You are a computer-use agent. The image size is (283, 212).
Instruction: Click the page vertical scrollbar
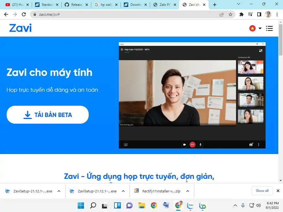click(281, 40)
